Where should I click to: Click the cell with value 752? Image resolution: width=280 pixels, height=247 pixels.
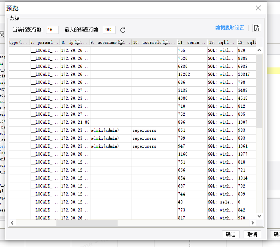192,114
